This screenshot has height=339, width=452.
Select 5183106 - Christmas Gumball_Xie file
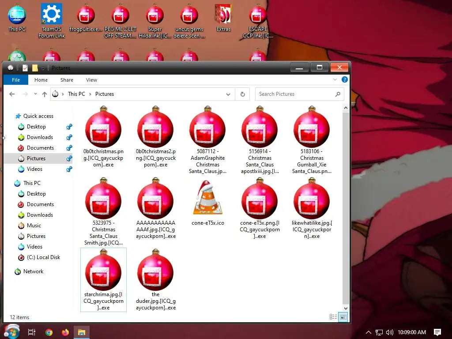click(312, 140)
